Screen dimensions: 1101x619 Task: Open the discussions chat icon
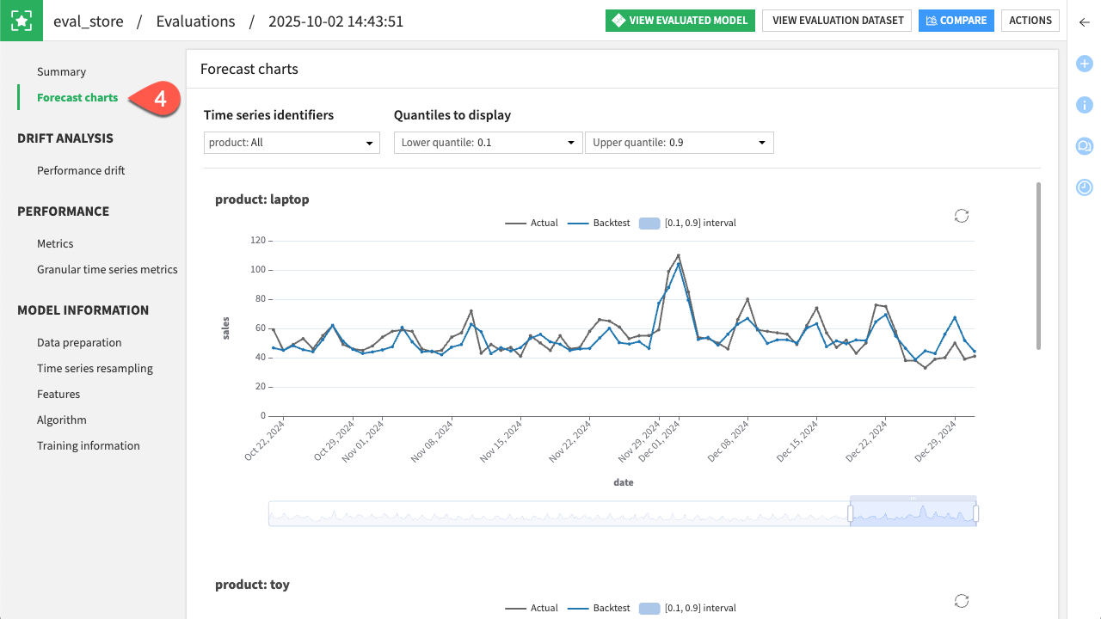pyautogui.click(x=1084, y=146)
